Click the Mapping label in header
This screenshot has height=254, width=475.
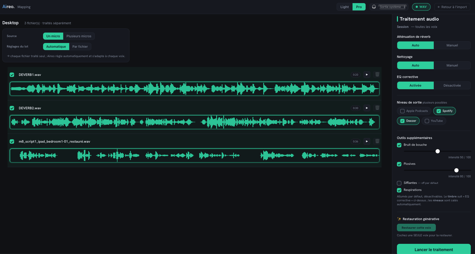pos(24,7)
